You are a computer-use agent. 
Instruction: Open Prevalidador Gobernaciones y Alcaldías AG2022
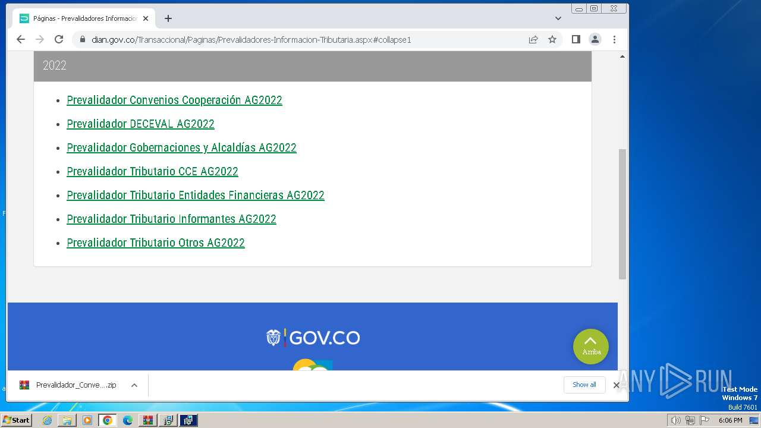(181, 147)
